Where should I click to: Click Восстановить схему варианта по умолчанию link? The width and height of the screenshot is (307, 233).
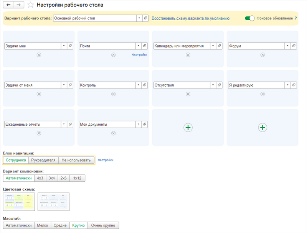[x=190, y=18]
